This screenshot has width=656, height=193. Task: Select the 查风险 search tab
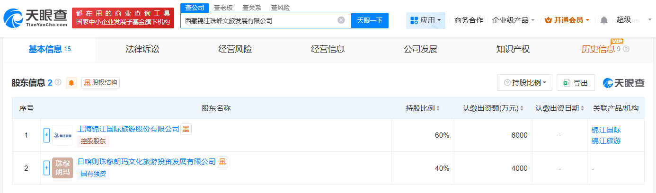pyautogui.click(x=281, y=8)
